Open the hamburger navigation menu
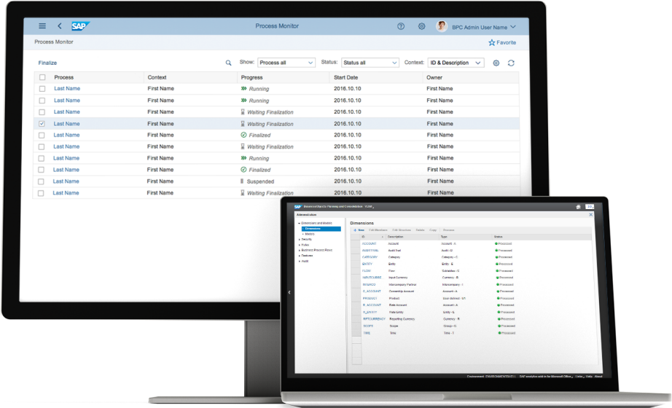The image size is (672, 408). coord(42,26)
